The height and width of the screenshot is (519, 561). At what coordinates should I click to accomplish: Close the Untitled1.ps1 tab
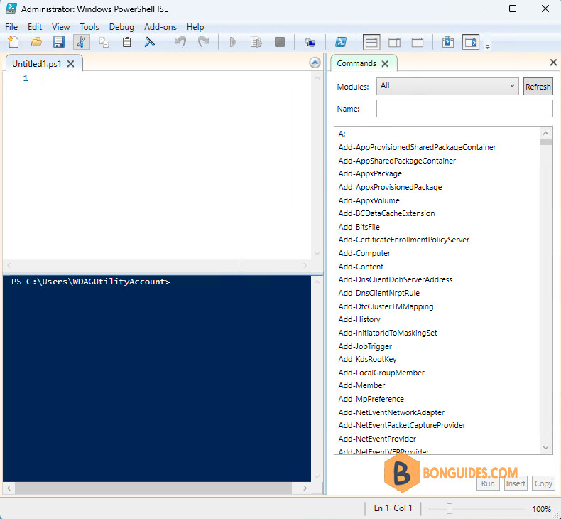pyautogui.click(x=71, y=64)
